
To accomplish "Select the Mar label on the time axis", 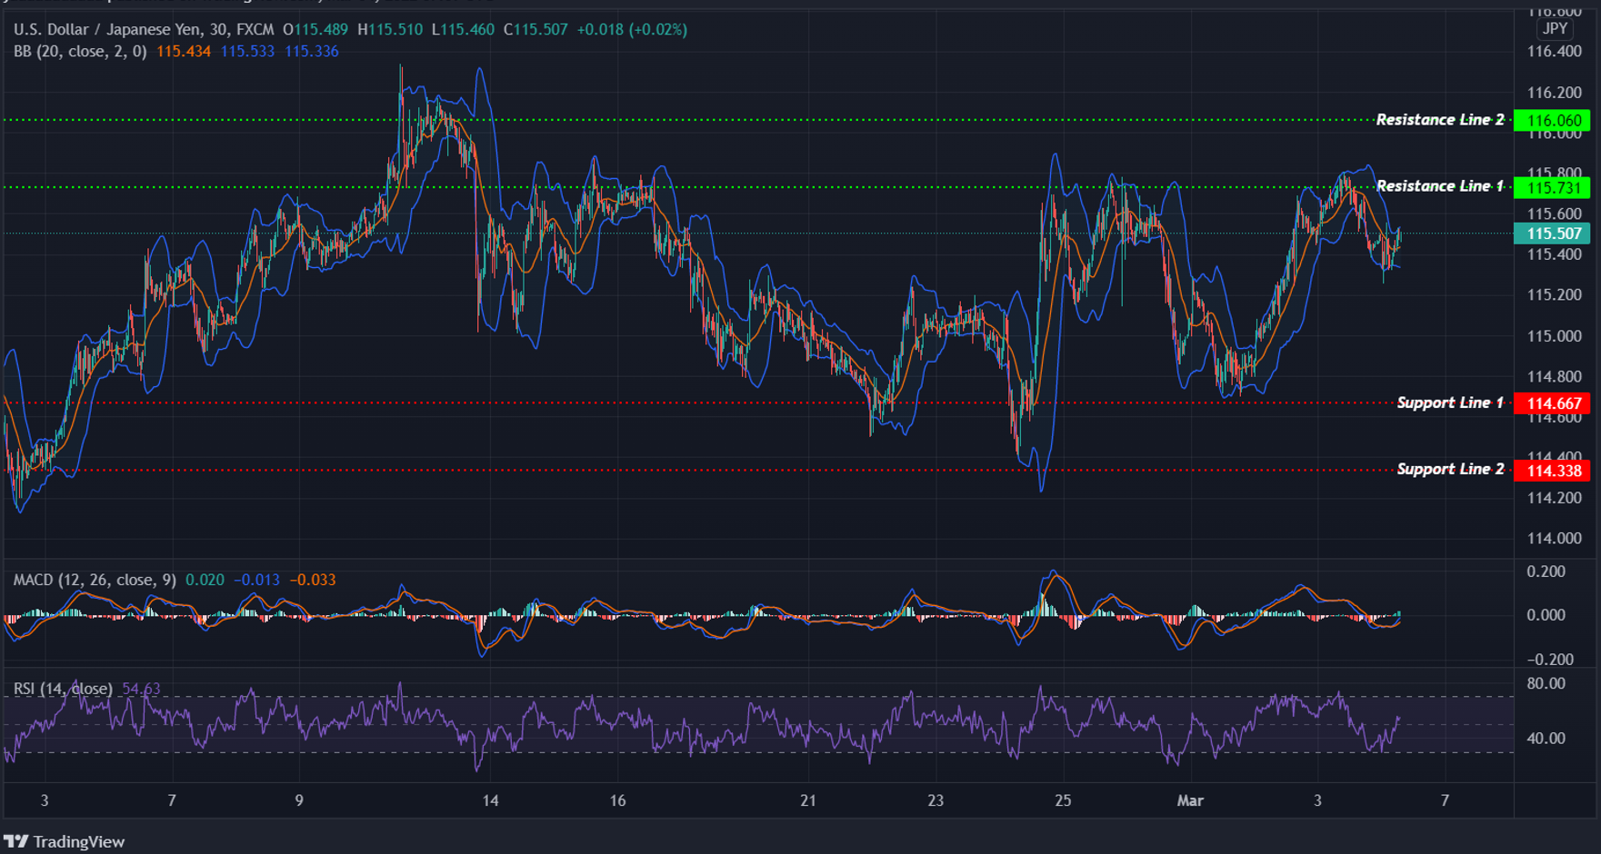I will (1191, 801).
